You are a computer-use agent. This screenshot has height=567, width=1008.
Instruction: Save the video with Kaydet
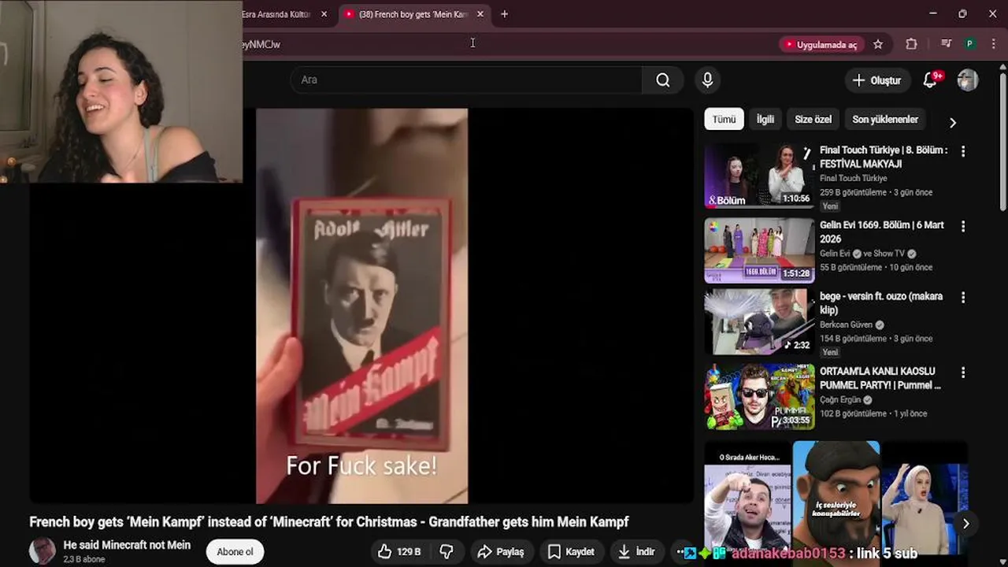[x=571, y=552]
